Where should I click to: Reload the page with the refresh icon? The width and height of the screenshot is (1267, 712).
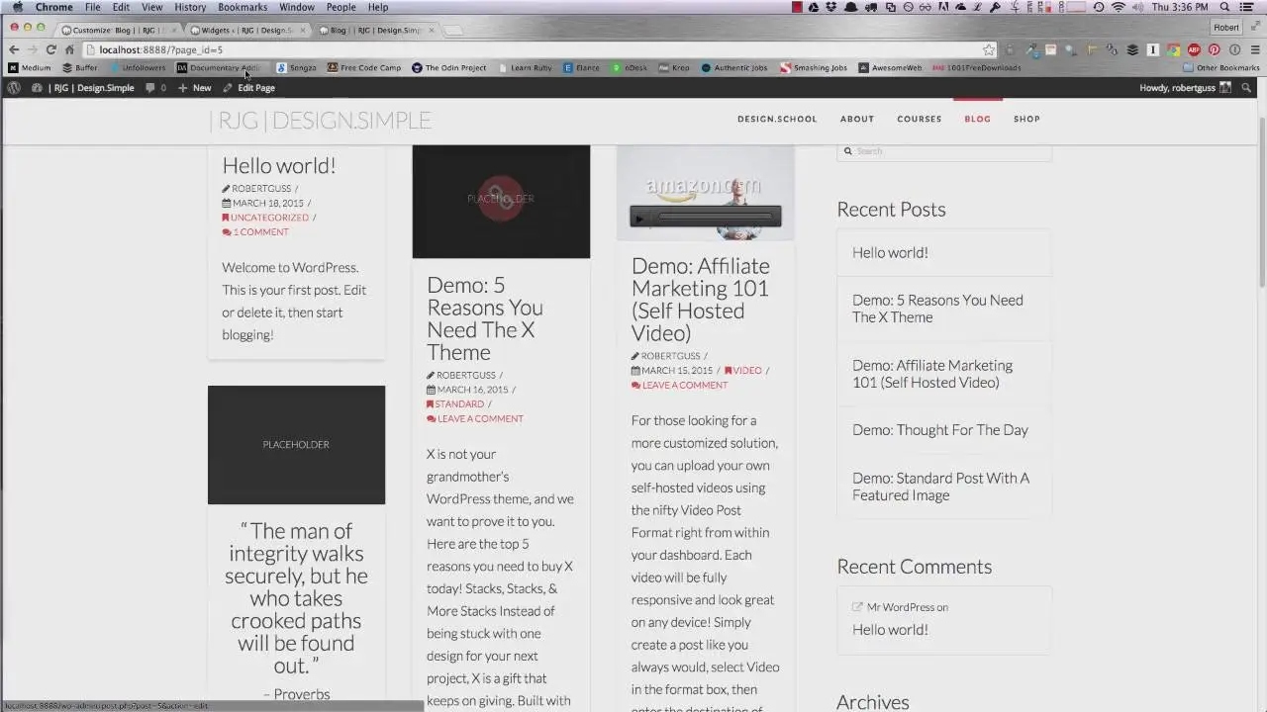point(50,49)
